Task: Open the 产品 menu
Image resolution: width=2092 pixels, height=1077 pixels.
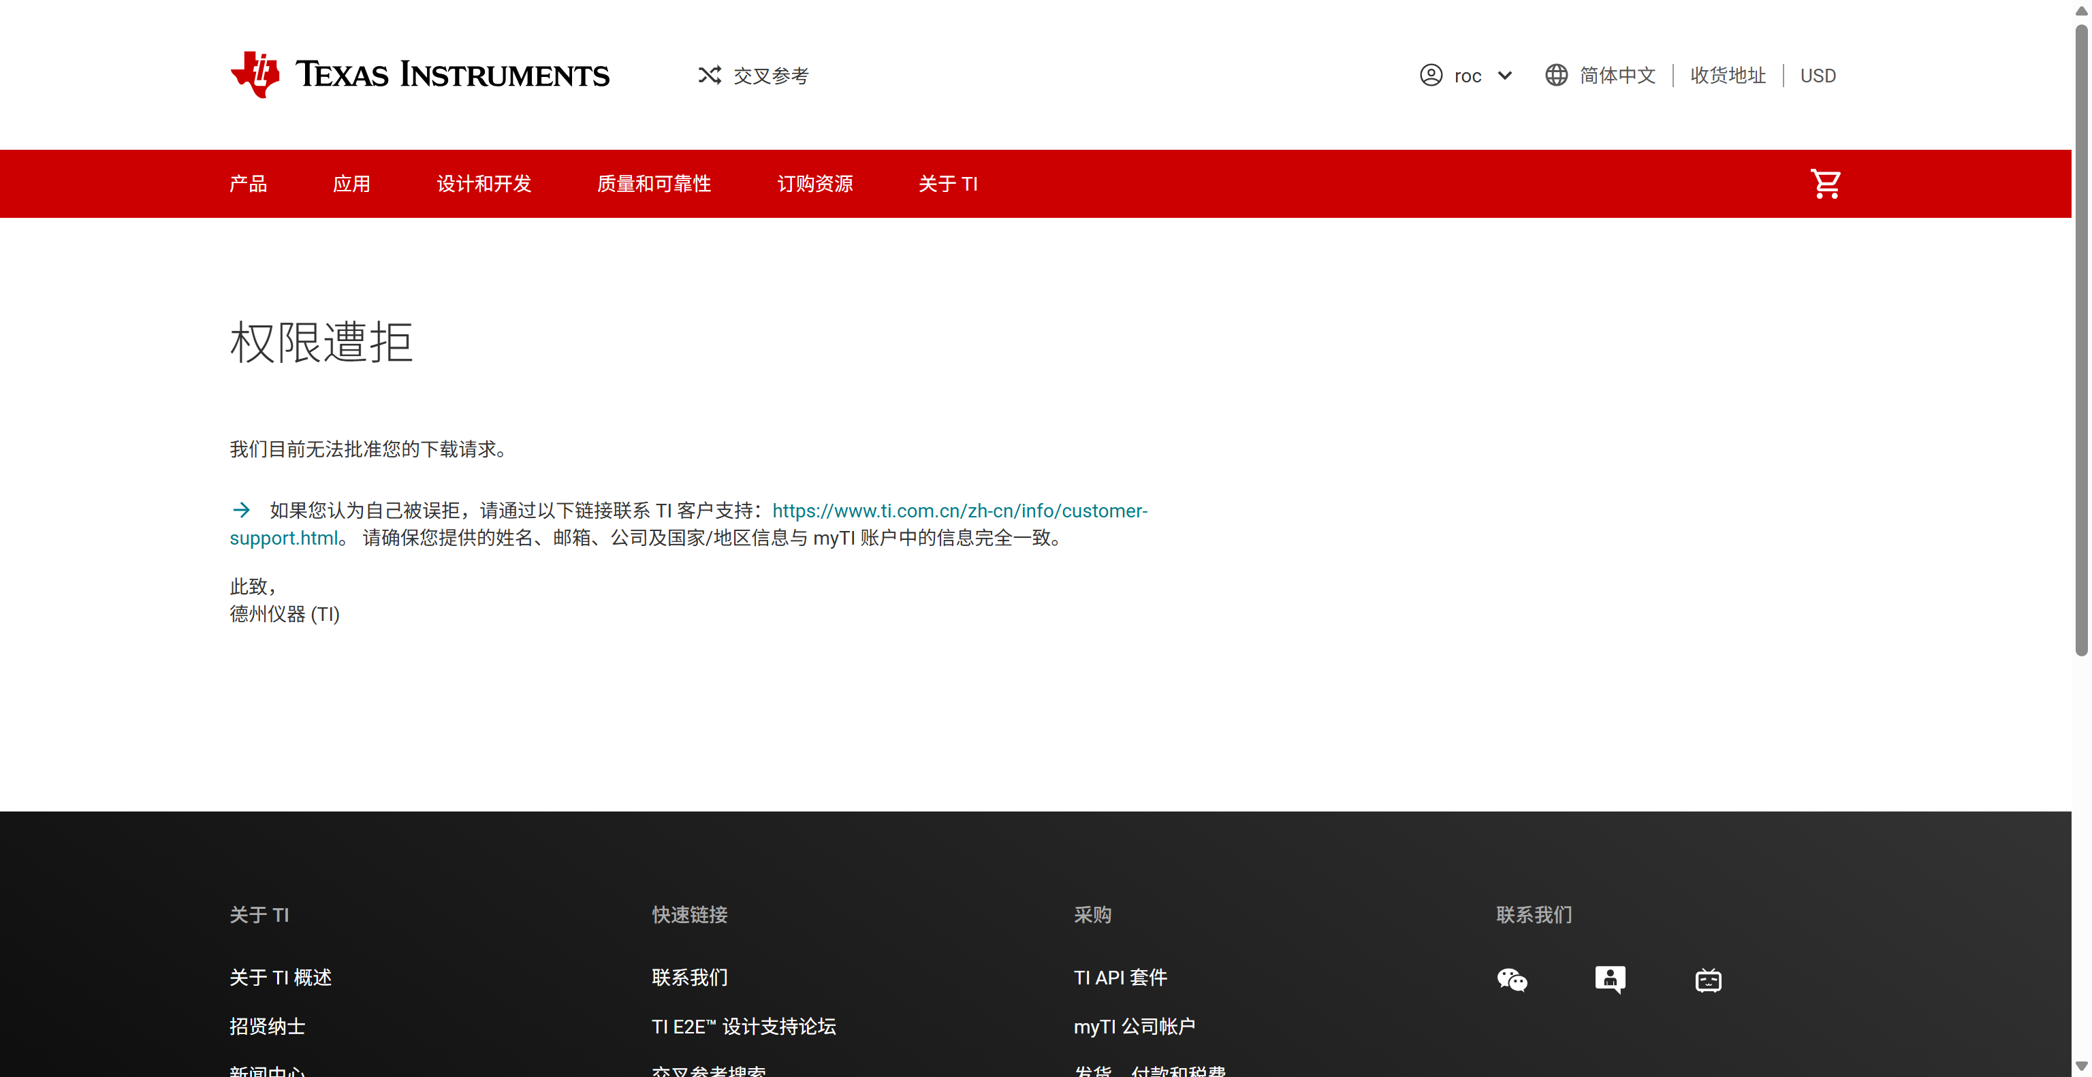Action: 249,183
